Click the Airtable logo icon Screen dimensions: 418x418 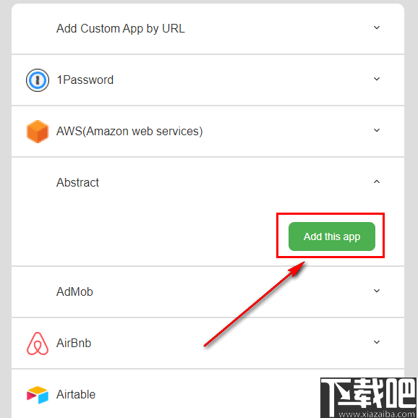[x=38, y=395]
